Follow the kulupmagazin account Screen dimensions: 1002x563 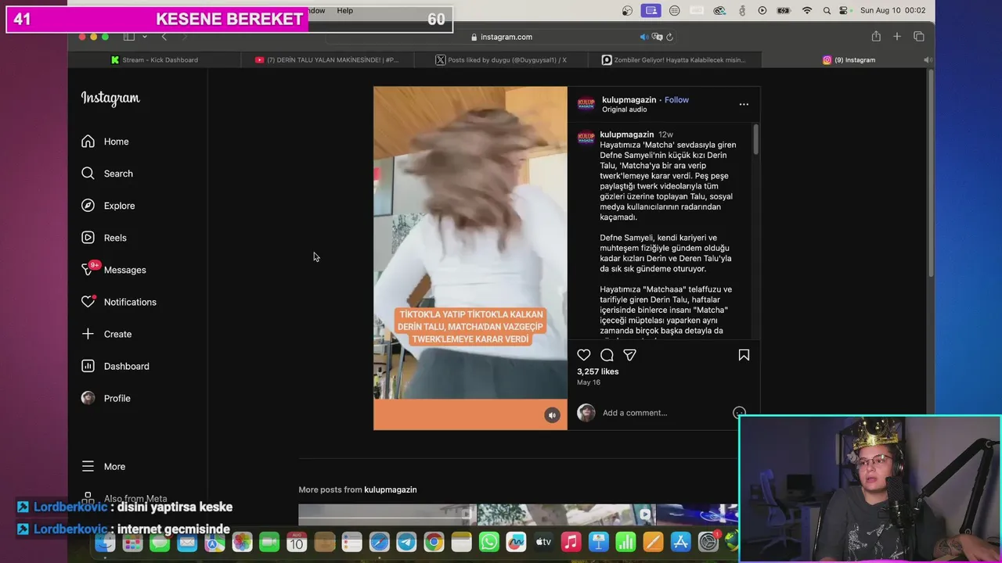click(676, 100)
